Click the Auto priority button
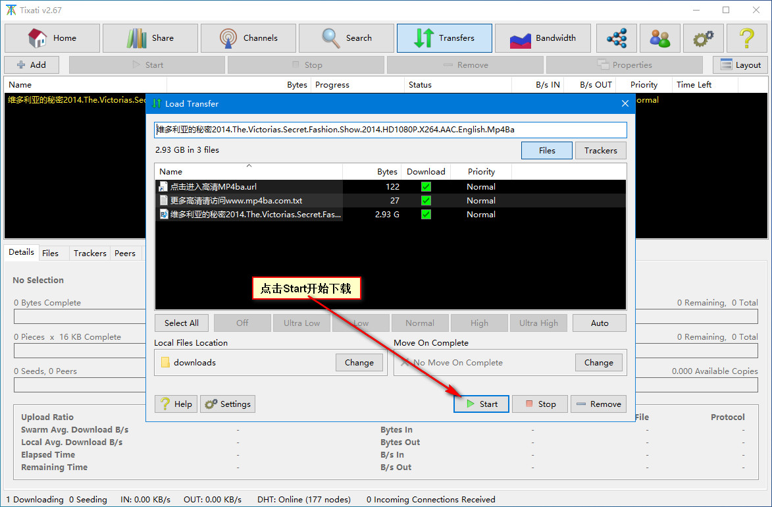This screenshot has width=772, height=507. 599,323
